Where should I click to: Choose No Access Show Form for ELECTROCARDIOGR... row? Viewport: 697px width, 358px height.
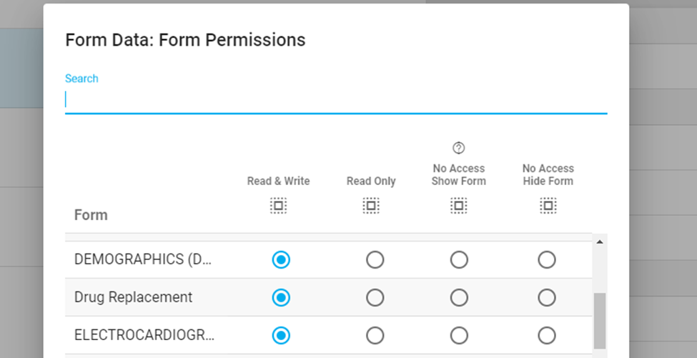coord(459,335)
